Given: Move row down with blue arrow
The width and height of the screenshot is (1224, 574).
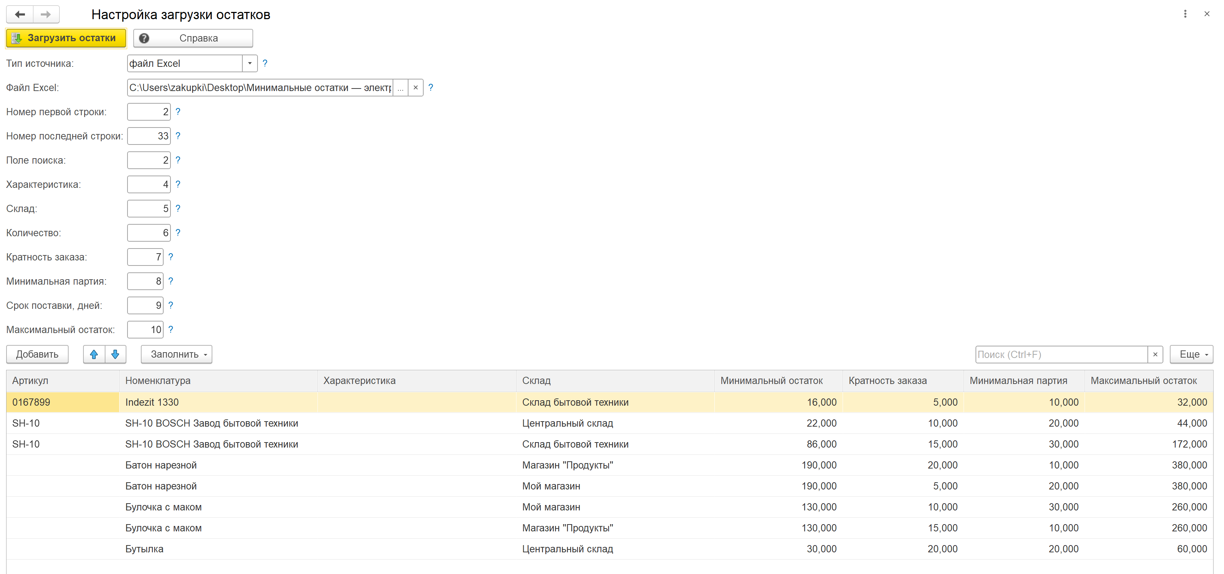Looking at the screenshot, I should [x=116, y=354].
